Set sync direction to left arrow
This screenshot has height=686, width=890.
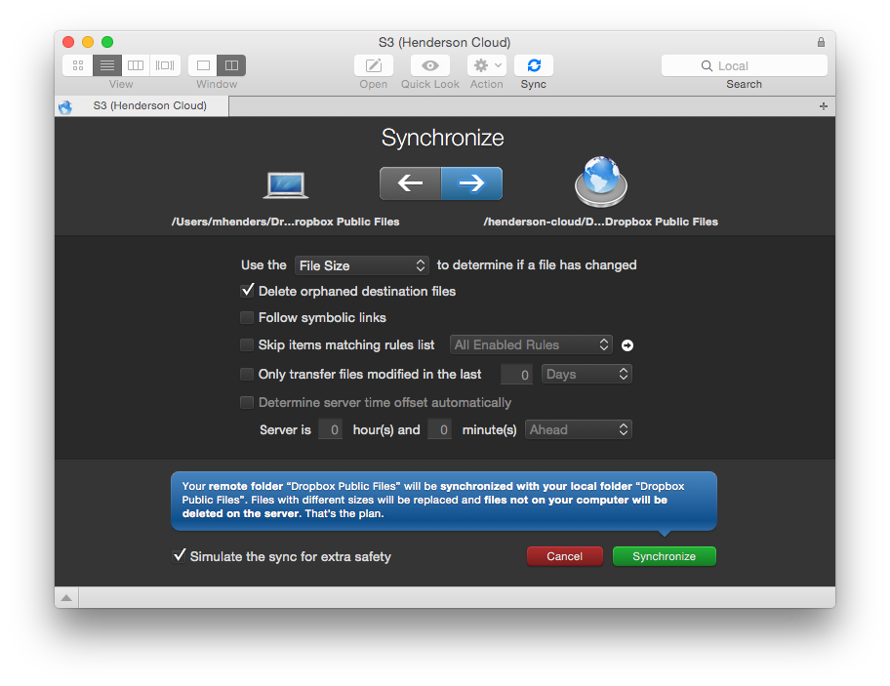(x=410, y=183)
